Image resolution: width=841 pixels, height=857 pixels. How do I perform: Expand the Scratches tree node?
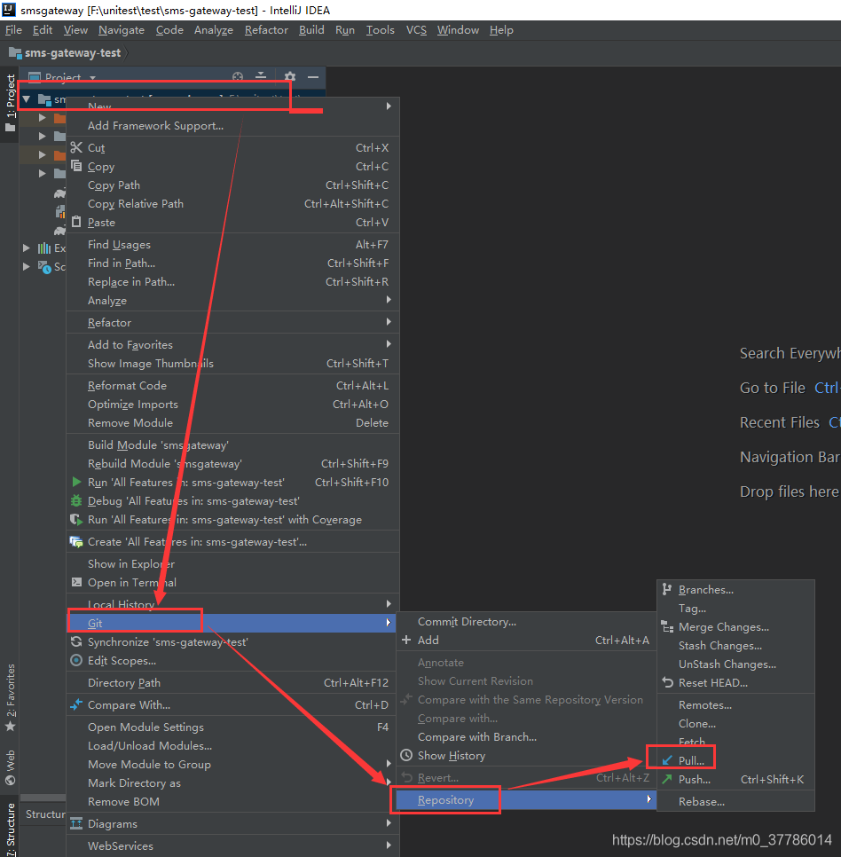27,267
